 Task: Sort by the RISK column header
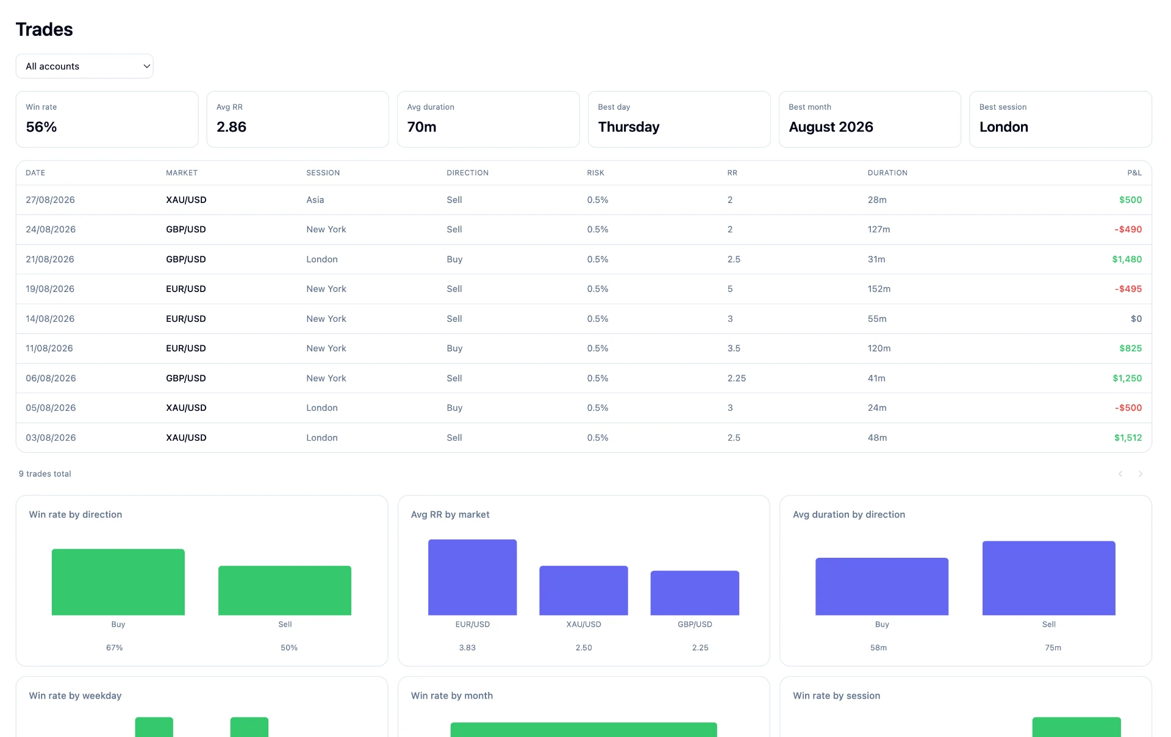pyautogui.click(x=595, y=173)
